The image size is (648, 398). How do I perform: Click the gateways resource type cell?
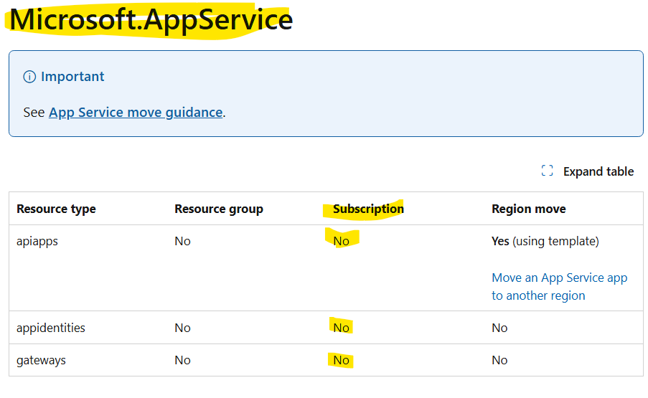click(x=41, y=361)
